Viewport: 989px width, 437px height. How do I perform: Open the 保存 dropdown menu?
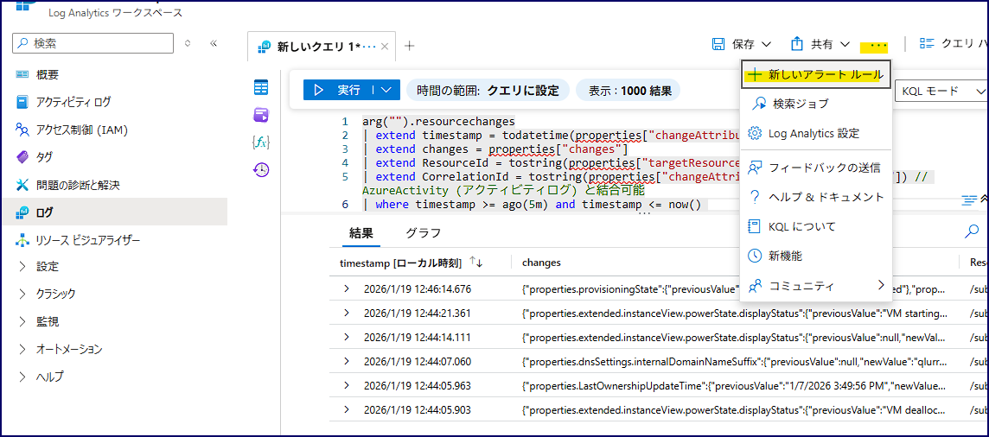tap(742, 44)
